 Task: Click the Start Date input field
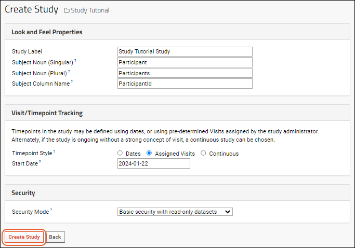[154, 163]
